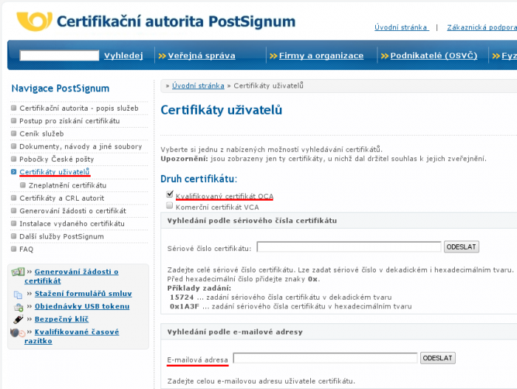This screenshot has height=389, width=517.
Task: Focus the Sériové číslo certifikátu field
Action: (349, 247)
